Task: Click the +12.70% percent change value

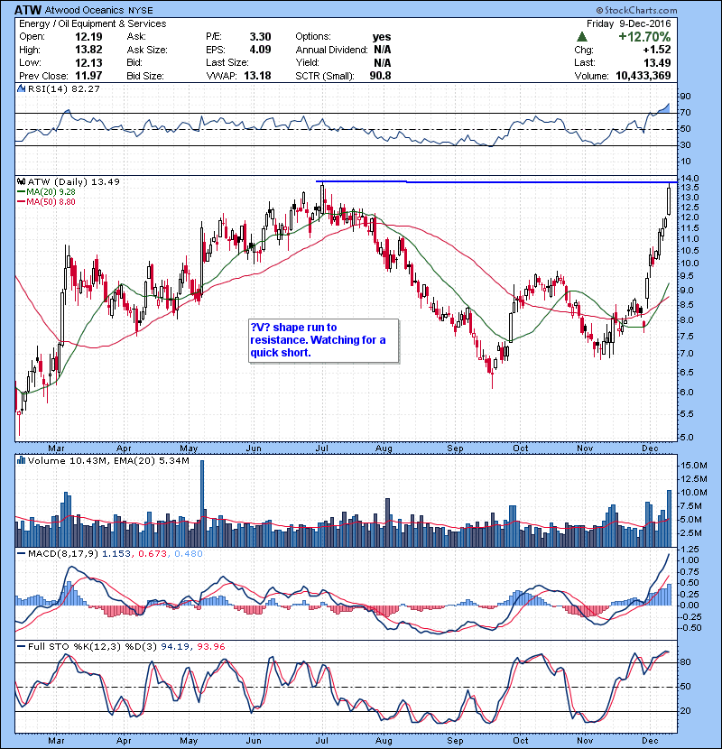Action: point(644,37)
